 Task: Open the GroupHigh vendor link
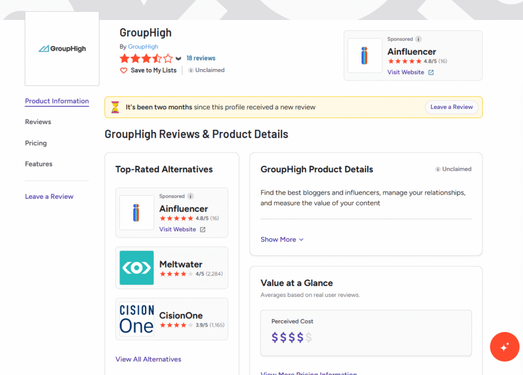(143, 46)
